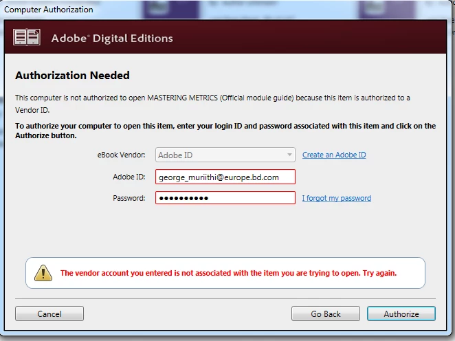Open the eBook Vendor dropdown
455x341 pixels.
(x=225, y=155)
